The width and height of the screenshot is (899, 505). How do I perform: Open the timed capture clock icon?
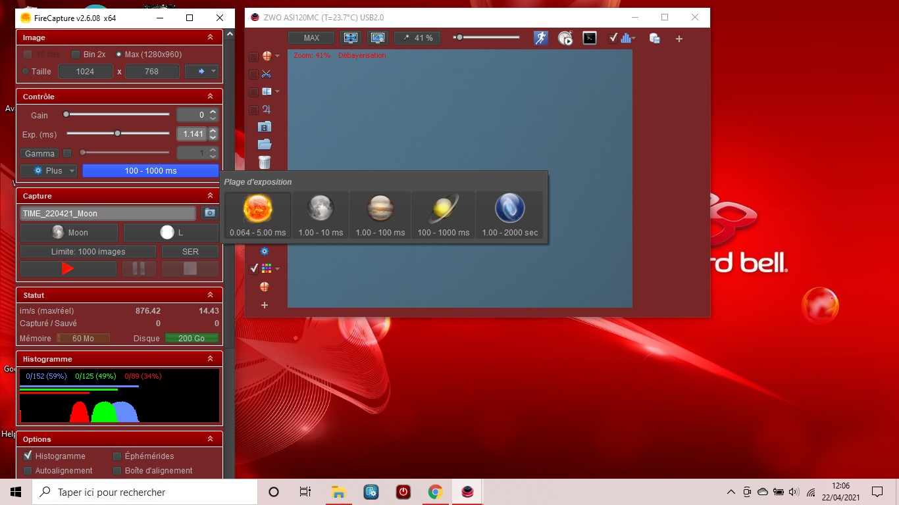click(565, 38)
